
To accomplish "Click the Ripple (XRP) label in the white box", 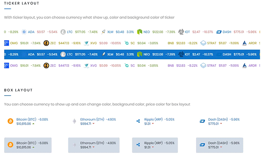I will click(153, 120).
